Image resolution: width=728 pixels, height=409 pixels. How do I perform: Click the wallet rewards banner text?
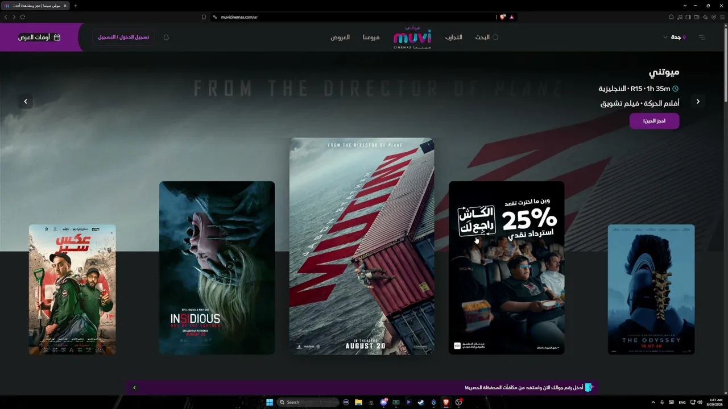pyautogui.click(x=524, y=387)
